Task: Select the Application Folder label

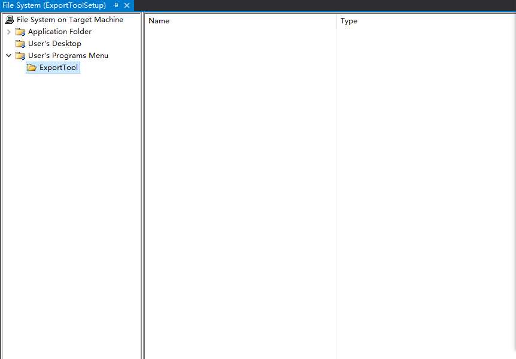Action: point(59,32)
